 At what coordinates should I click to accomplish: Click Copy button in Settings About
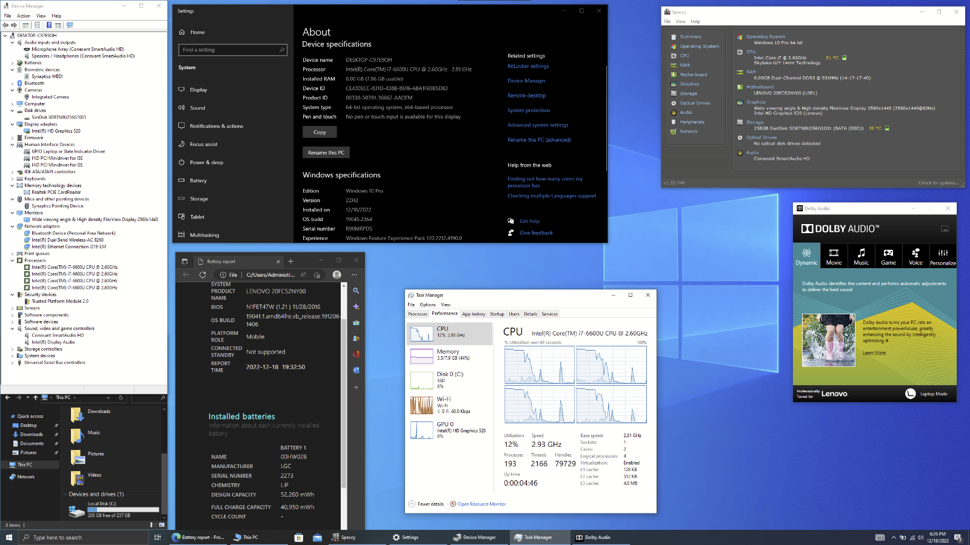[319, 132]
